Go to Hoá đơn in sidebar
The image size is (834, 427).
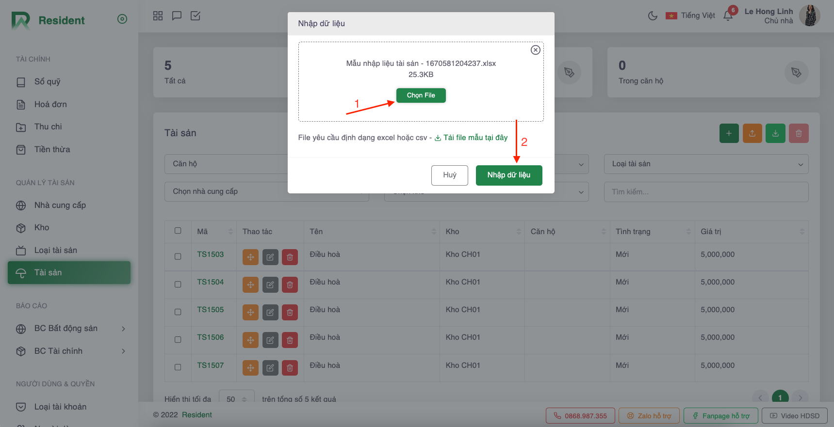point(50,105)
